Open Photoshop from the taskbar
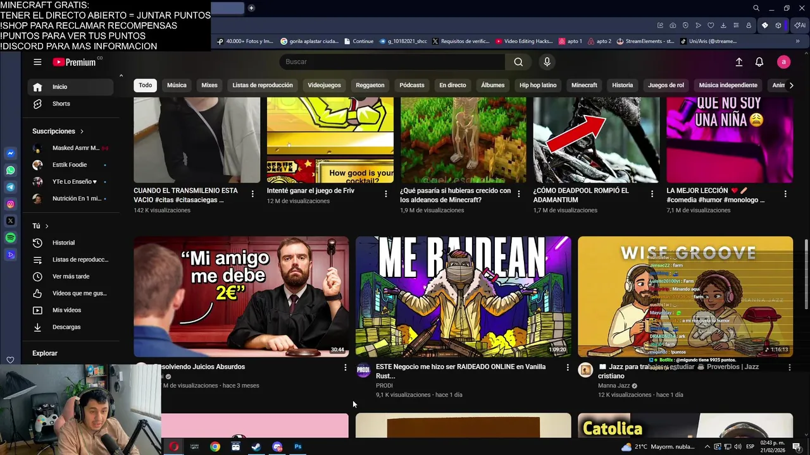This screenshot has height=455, width=810. coord(297,447)
